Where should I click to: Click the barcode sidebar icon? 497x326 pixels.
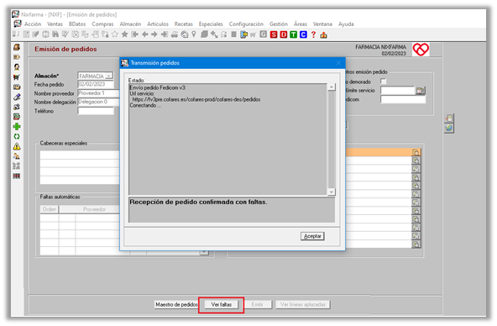[17, 176]
